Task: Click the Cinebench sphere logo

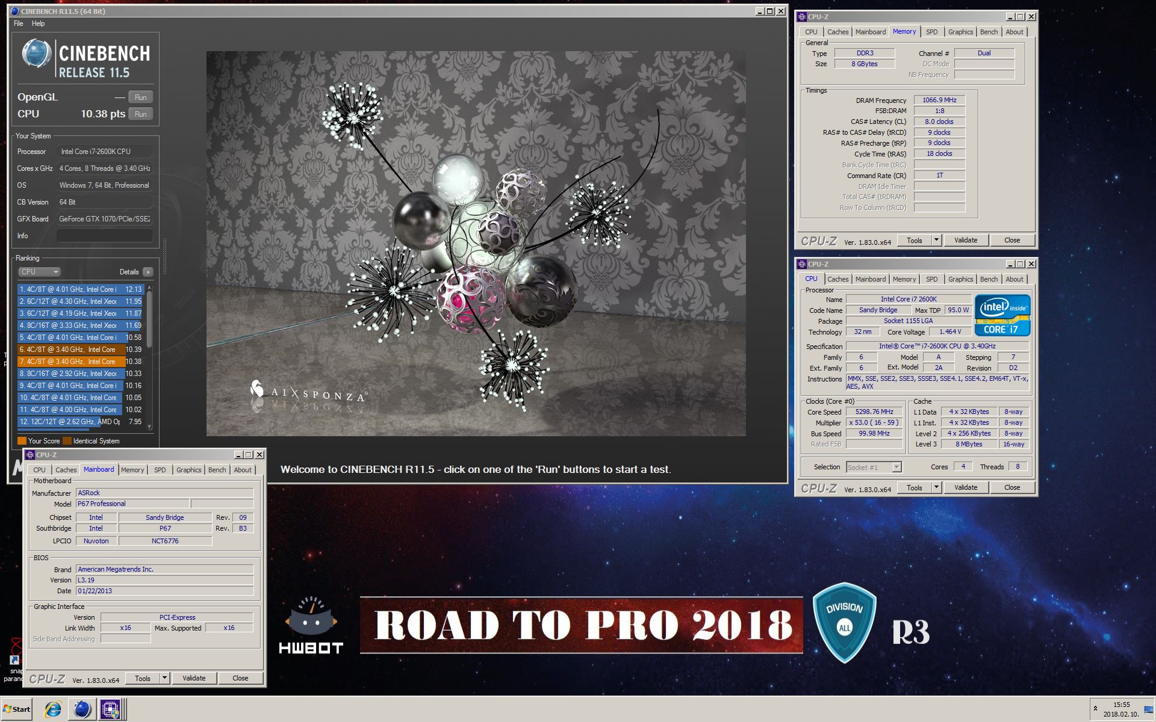Action: pos(36,54)
